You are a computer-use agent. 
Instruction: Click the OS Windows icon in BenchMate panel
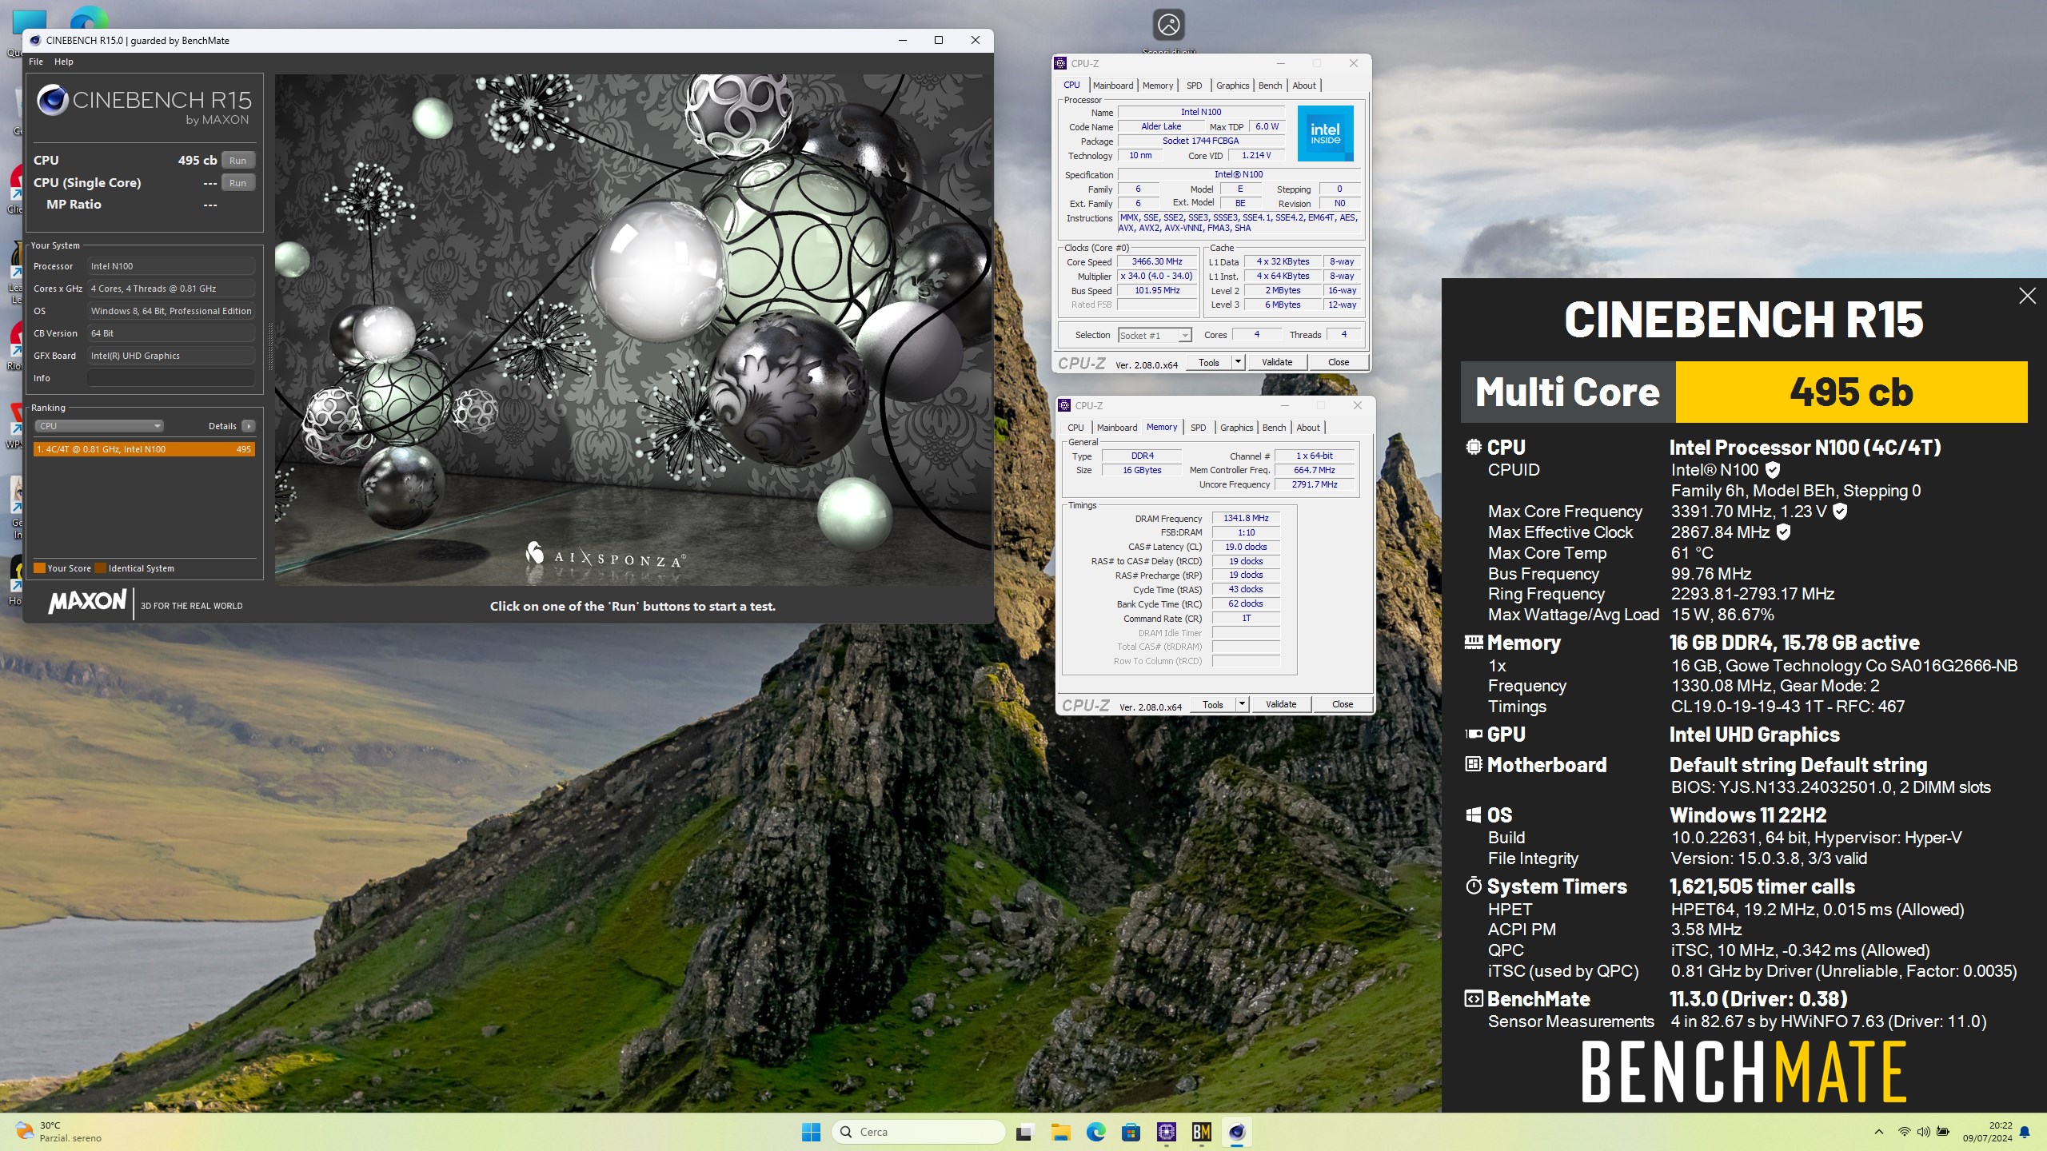coord(1473,814)
